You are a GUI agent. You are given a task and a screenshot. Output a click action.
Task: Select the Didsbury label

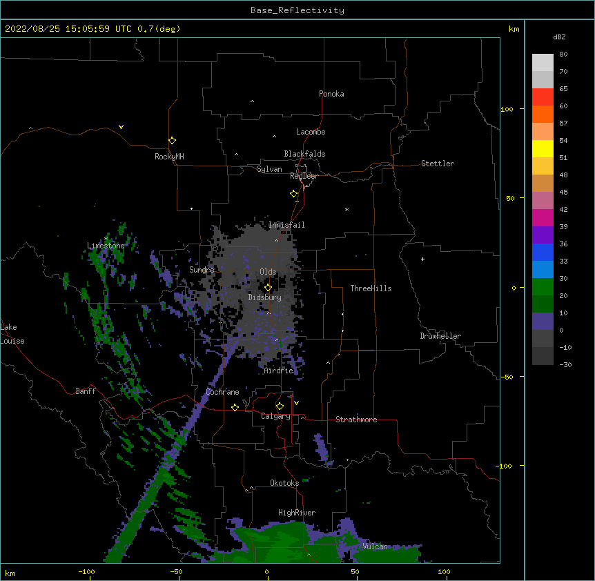[x=265, y=297]
